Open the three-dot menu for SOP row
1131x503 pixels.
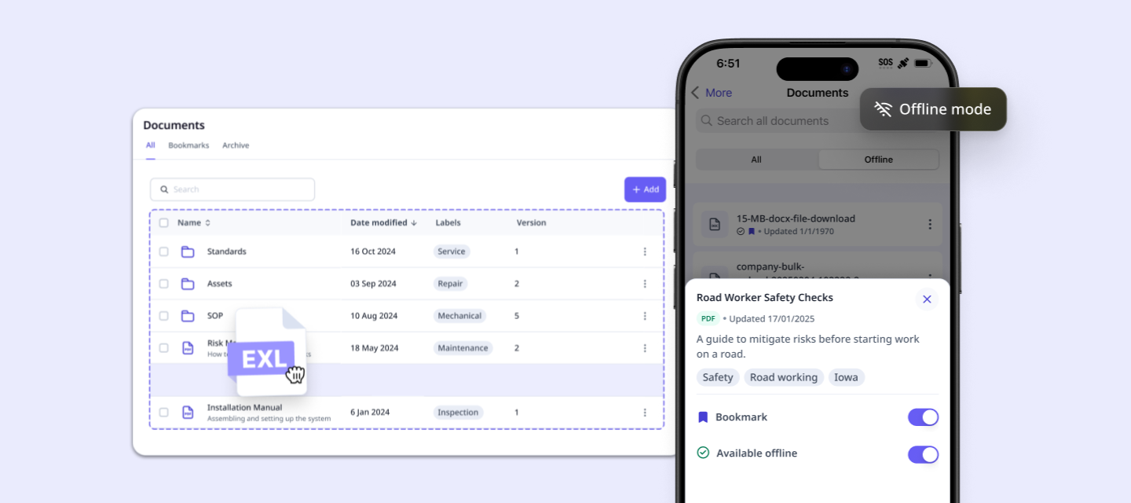coord(645,316)
